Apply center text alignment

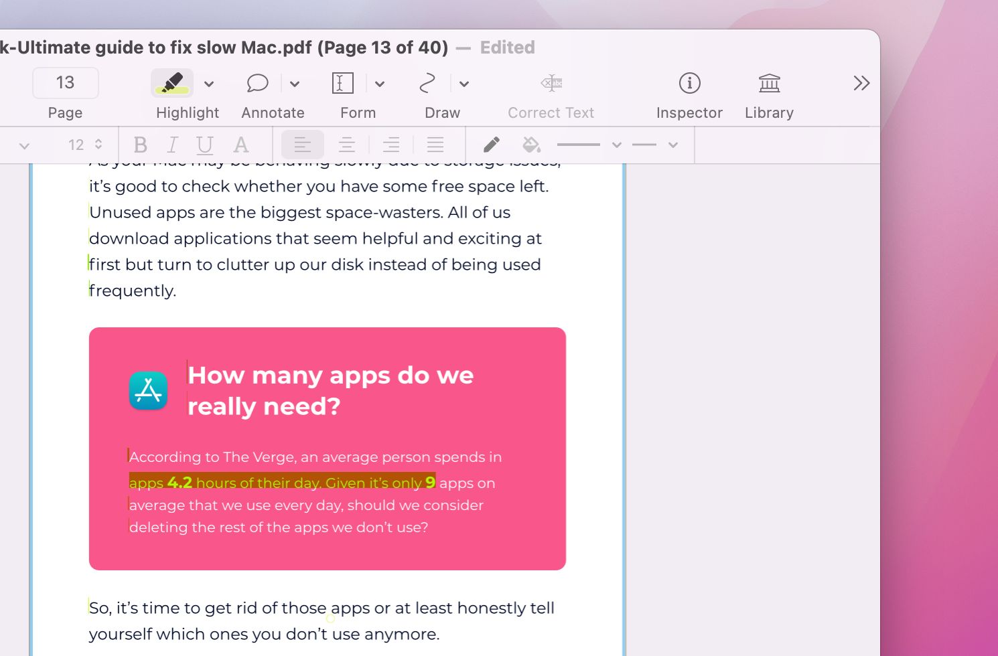[x=346, y=145]
